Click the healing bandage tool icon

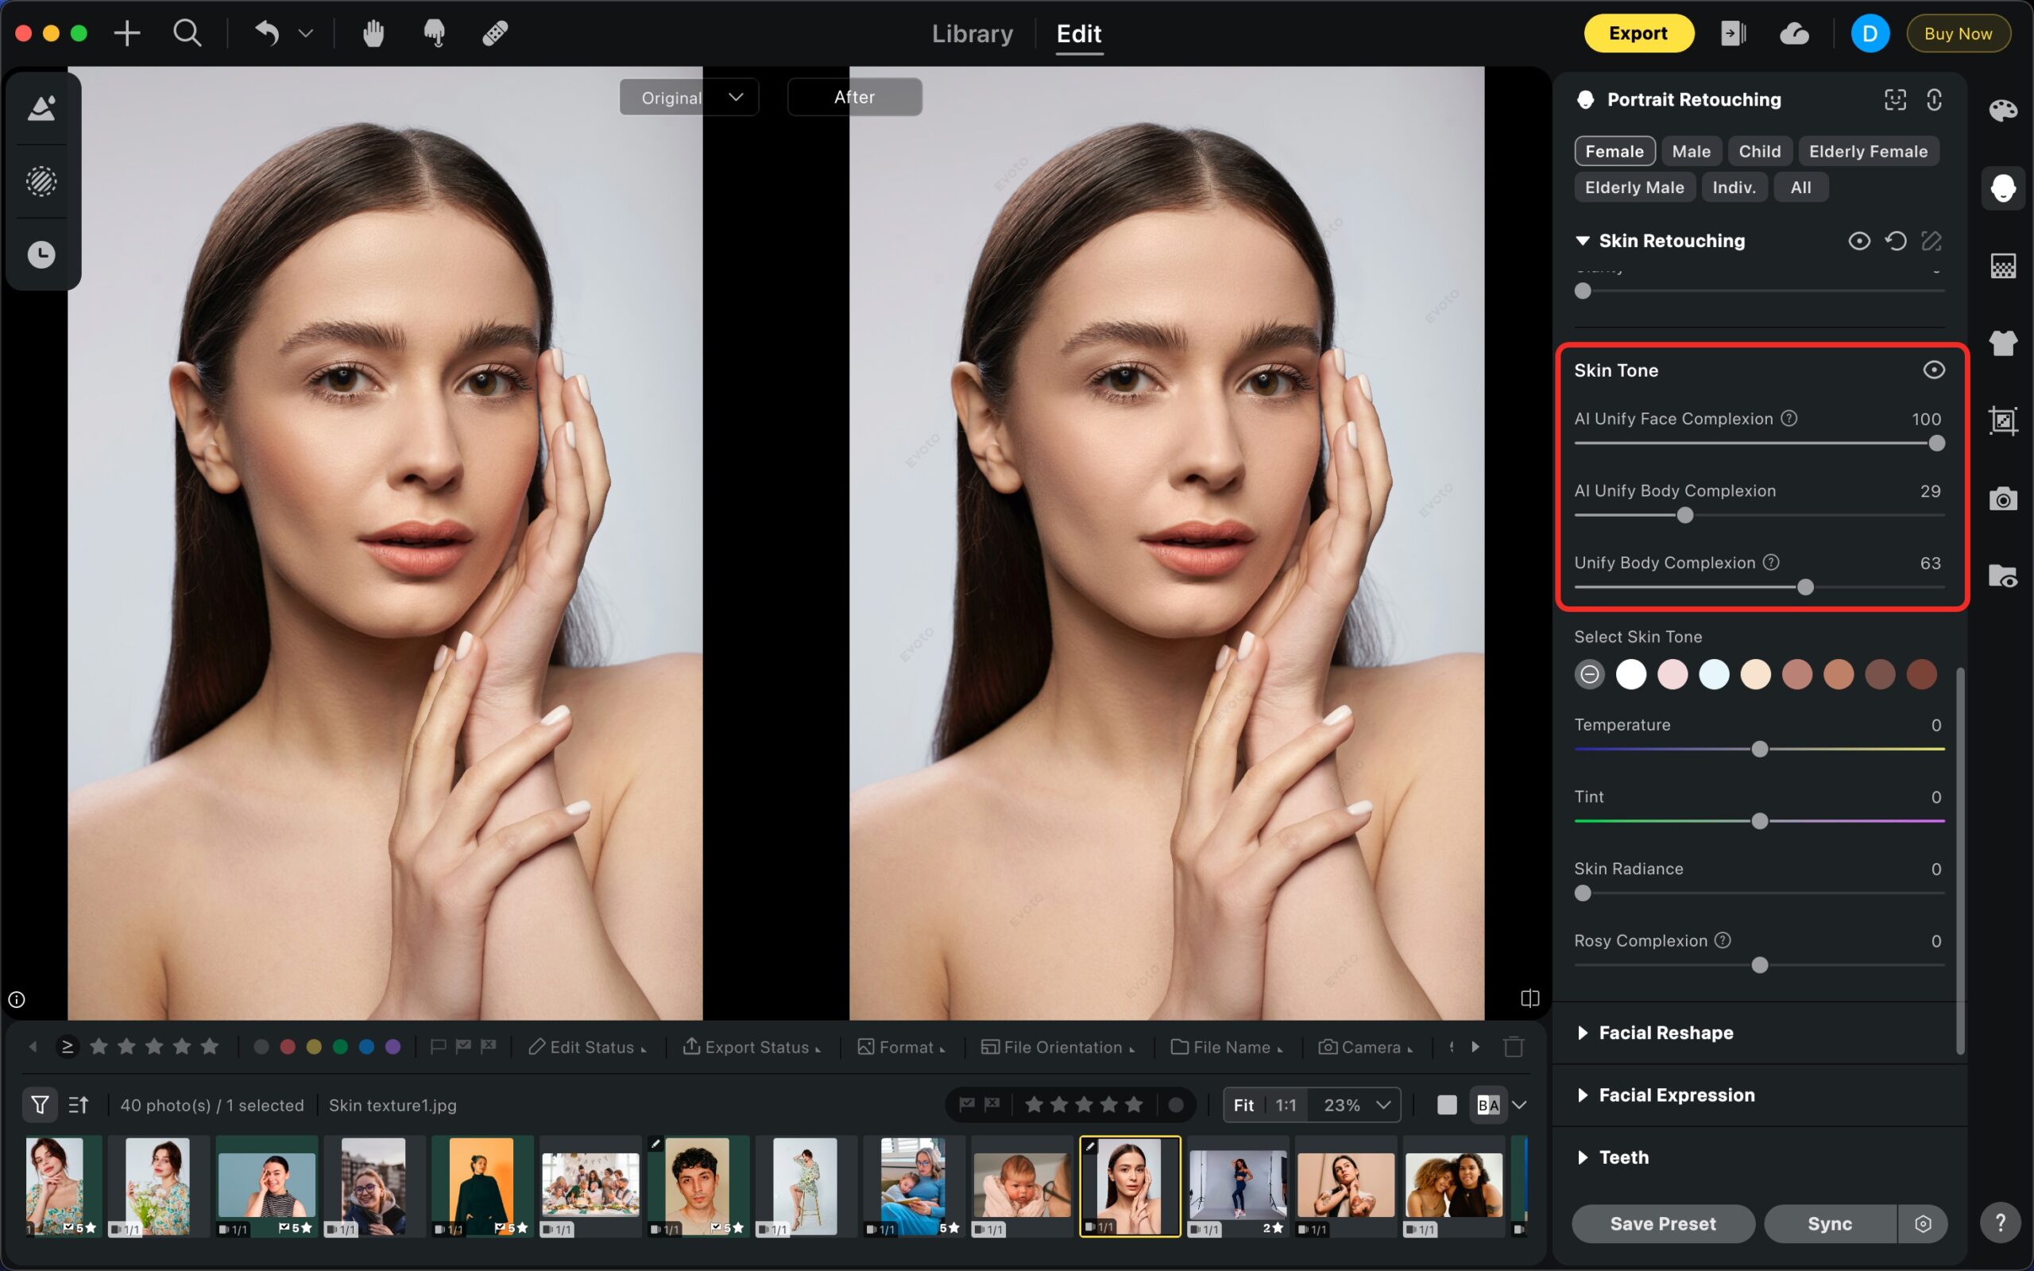tap(495, 33)
